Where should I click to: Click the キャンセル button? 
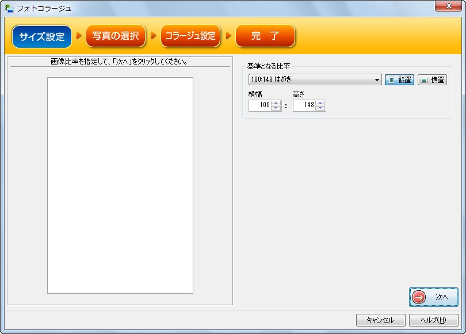click(381, 320)
